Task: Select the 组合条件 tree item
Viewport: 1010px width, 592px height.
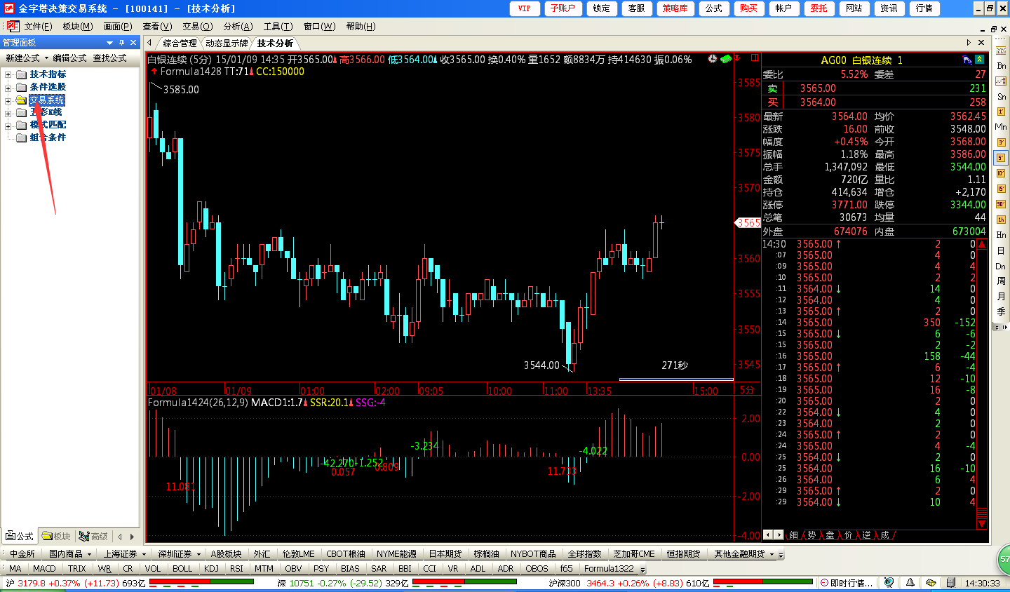Action: 48,137
